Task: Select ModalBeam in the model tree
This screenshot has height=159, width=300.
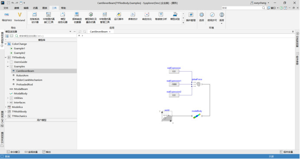Action: [21, 89]
